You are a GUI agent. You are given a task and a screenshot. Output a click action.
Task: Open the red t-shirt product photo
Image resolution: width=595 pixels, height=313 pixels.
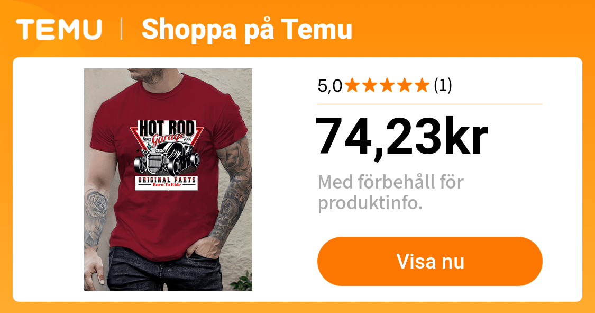pos(168,180)
